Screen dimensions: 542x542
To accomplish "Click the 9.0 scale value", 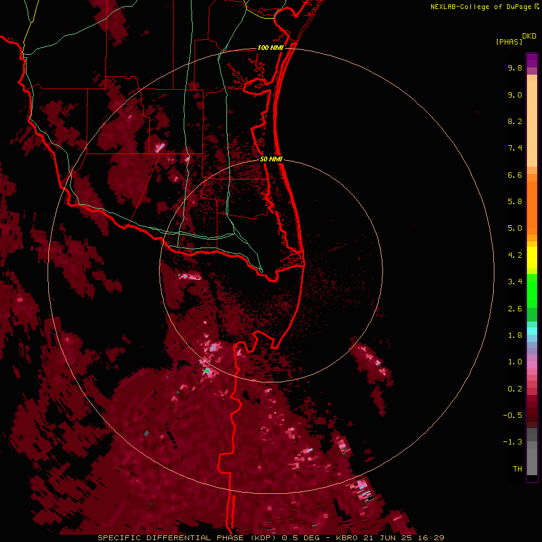I will [515, 95].
